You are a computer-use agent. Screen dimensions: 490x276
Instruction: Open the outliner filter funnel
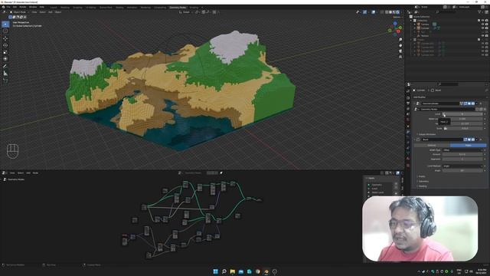[x=480, y=12]
